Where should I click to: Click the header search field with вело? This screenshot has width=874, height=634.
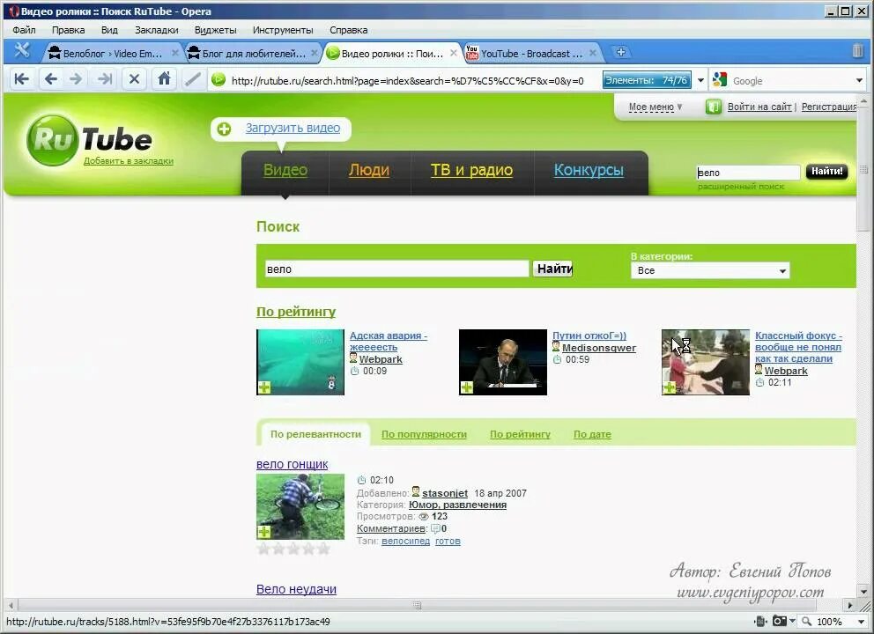pos(748,173)
